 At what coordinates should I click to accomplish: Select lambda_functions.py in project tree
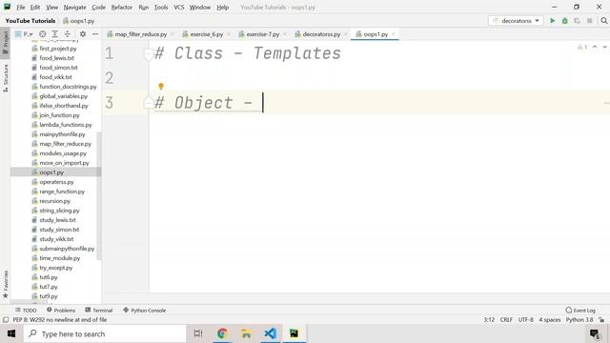pyautogui.click(x=66, y=125)
